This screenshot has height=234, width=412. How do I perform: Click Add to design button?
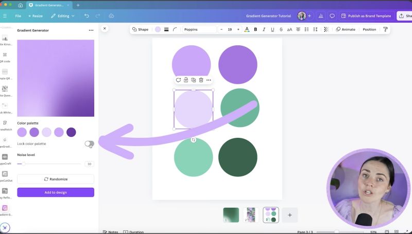56,192
